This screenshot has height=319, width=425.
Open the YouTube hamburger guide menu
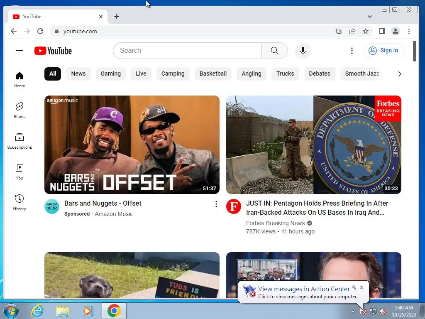(20, 50)
